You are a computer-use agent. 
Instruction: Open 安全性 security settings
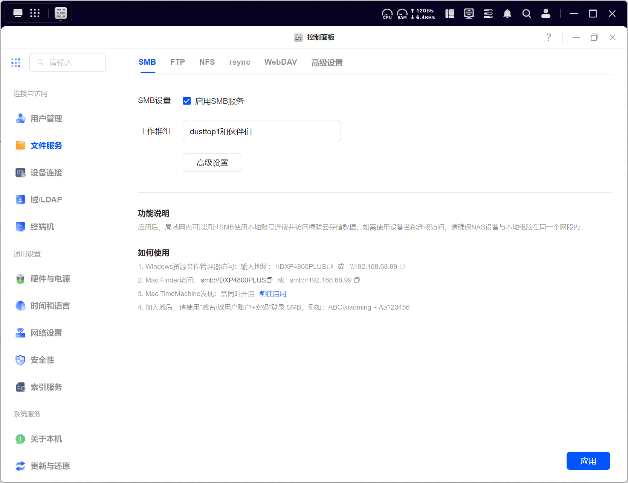pos(42,360)
